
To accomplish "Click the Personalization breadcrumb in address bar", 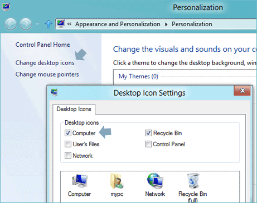I will (192, 24).
